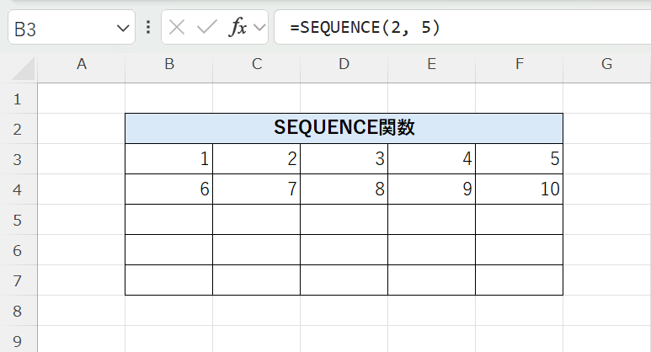Select row 8 header
The width and height of the screenshot is (651, 352).
[x=18, y=311]
